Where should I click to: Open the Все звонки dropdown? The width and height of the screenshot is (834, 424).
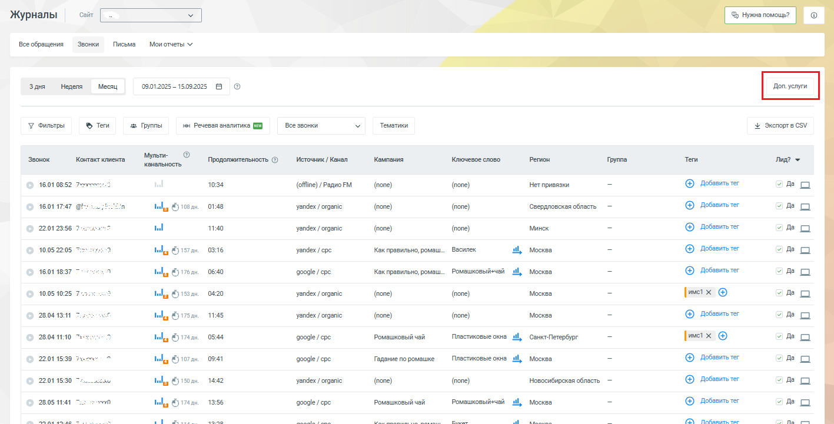point(321,126)
